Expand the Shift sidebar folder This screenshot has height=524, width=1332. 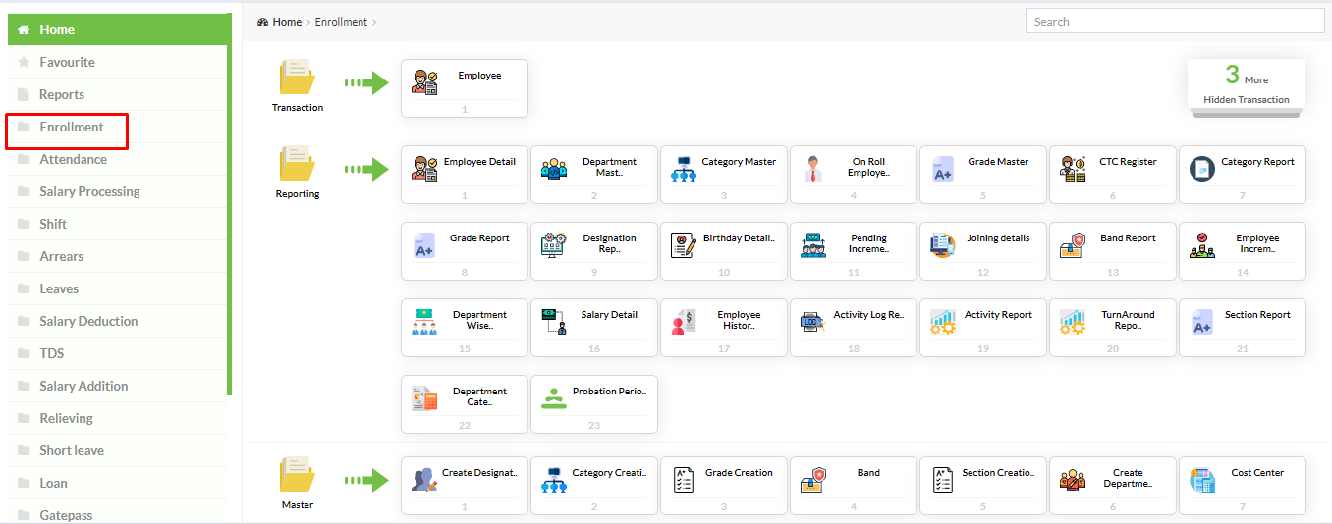117,224
